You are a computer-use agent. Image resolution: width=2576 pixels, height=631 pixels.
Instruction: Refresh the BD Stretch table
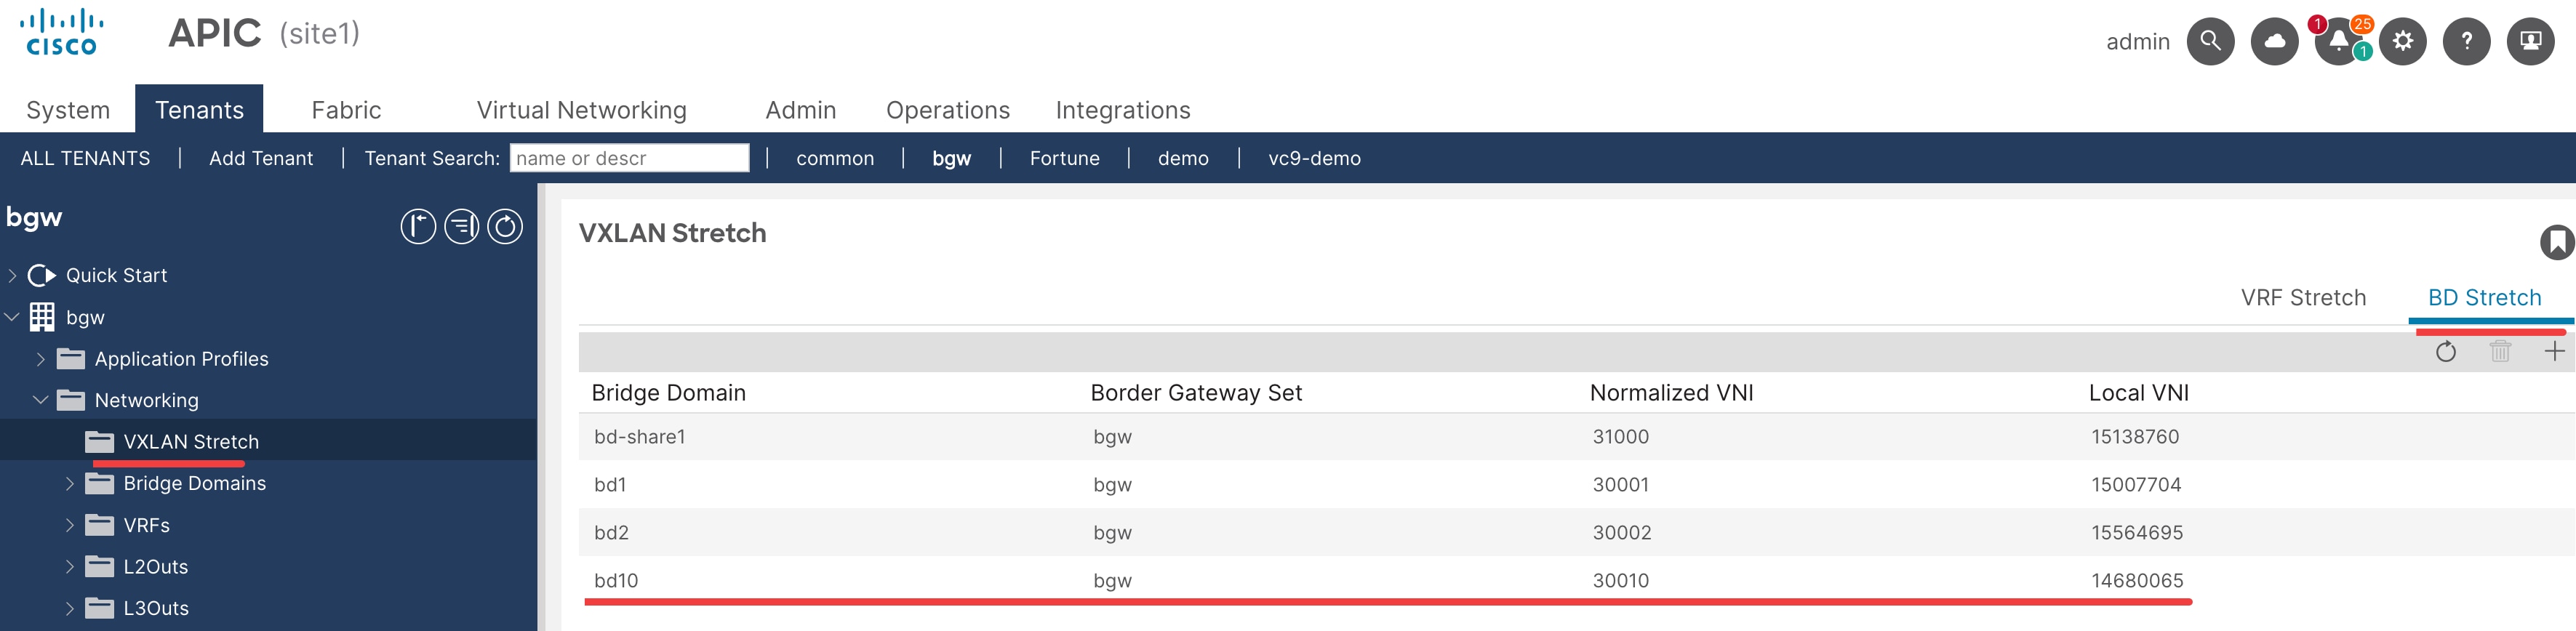2445,351
